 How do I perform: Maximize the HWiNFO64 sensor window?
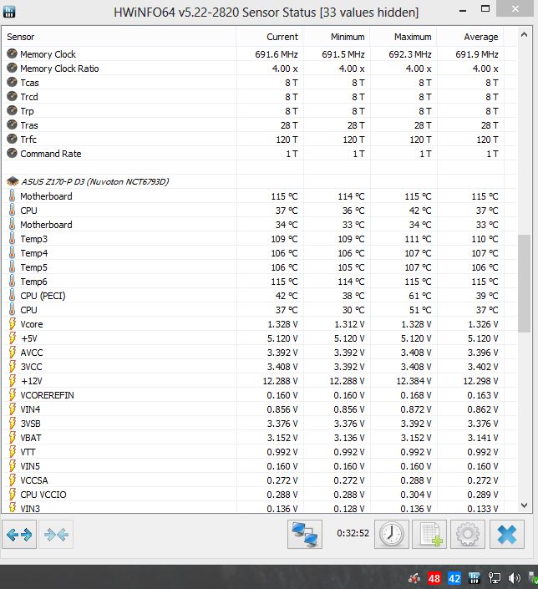tap(485, 8)
